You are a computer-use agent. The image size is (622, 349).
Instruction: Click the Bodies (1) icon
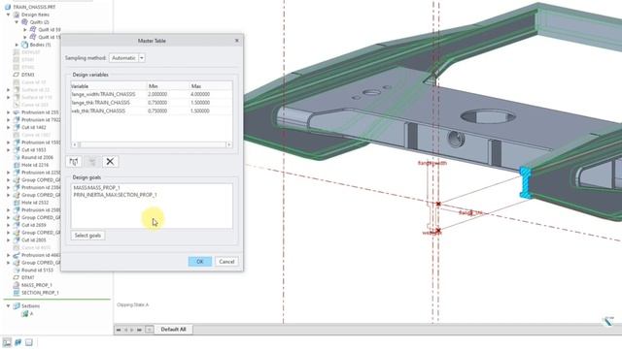pyautogui.click(x=24, y=45)
